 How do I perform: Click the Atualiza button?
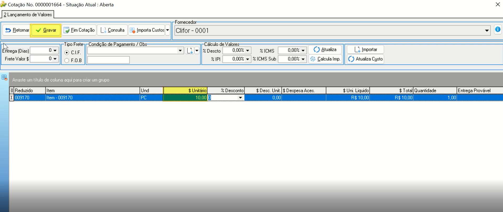click(x=325, y=50)
